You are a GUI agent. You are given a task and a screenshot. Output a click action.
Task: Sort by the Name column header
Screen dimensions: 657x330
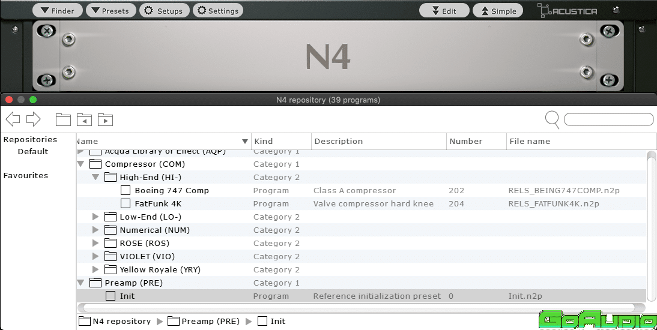tap(163, 142)
